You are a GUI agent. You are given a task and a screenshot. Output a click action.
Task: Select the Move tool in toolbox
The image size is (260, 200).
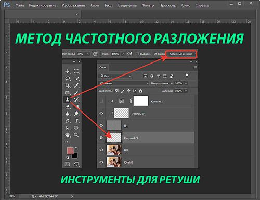point(67,71)
